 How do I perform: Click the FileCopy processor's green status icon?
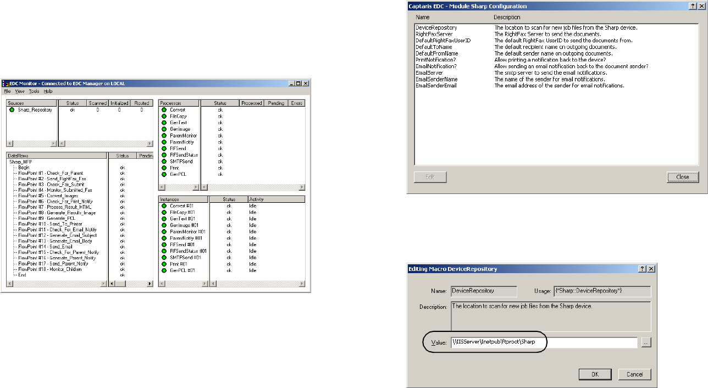tap(164, 117)
